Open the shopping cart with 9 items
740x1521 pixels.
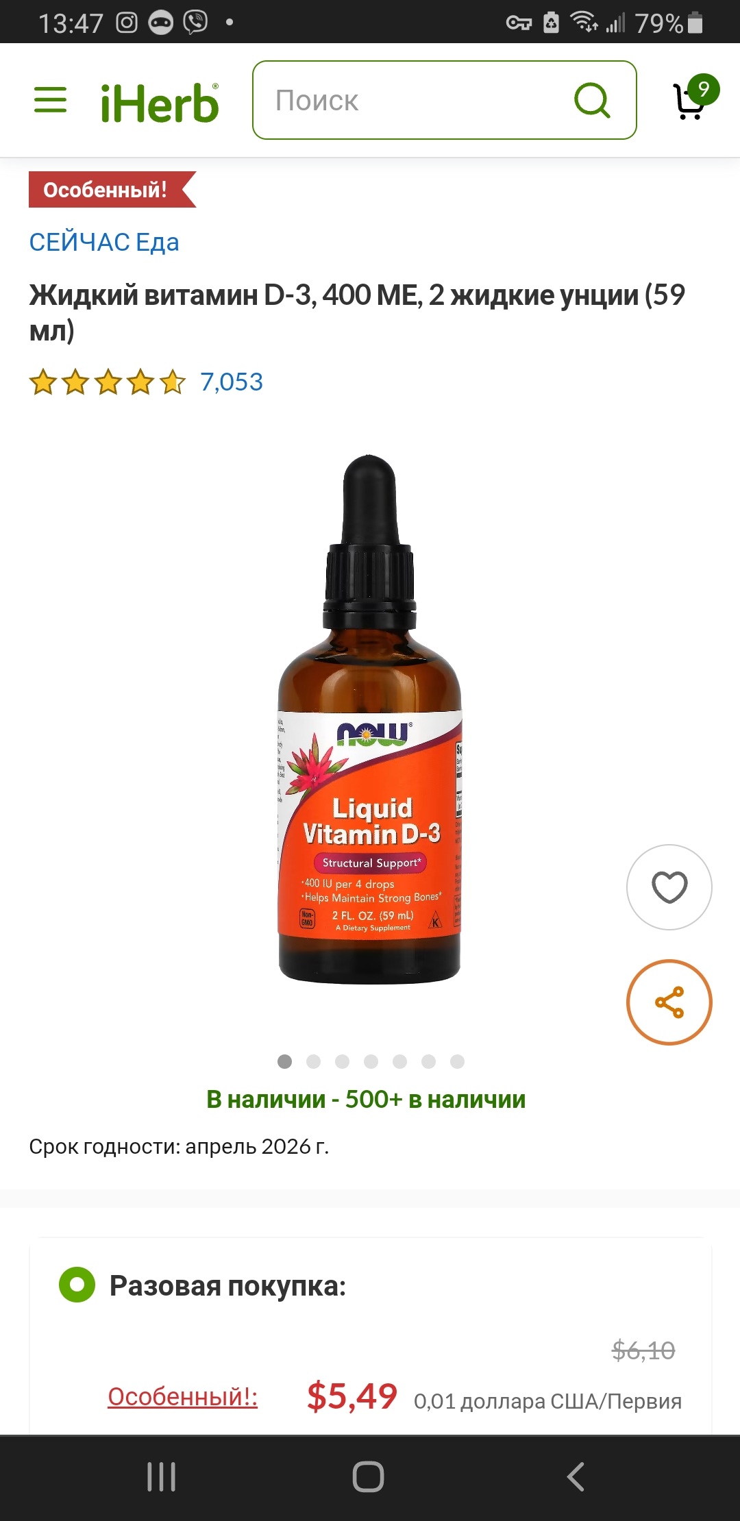695,99
